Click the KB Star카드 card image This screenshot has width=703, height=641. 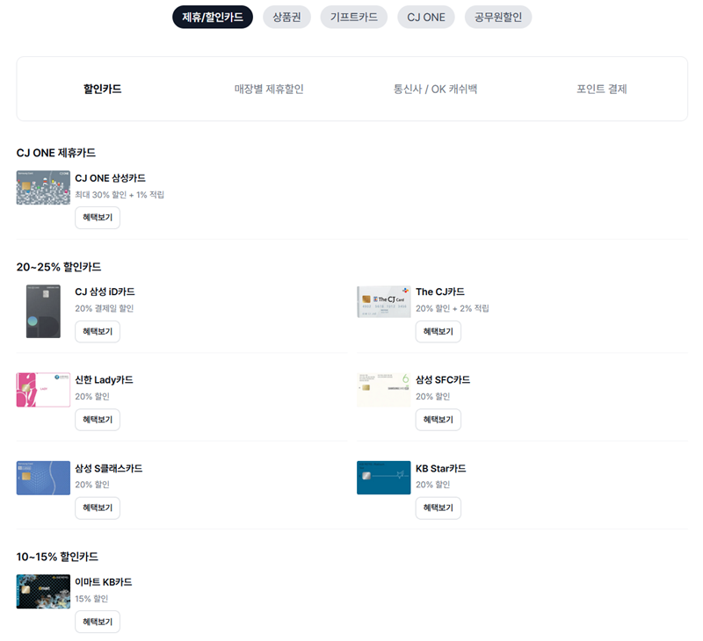384,478
